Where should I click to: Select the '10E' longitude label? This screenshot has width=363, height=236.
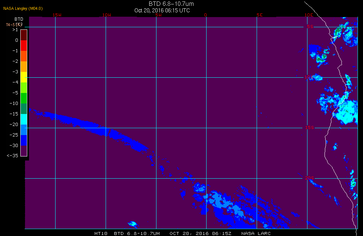click(309, 15)
